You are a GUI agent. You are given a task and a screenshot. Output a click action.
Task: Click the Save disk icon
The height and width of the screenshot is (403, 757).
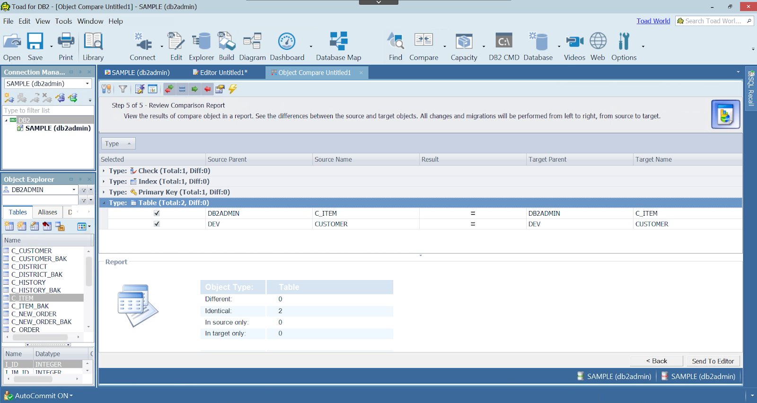[x=35, y=46]
